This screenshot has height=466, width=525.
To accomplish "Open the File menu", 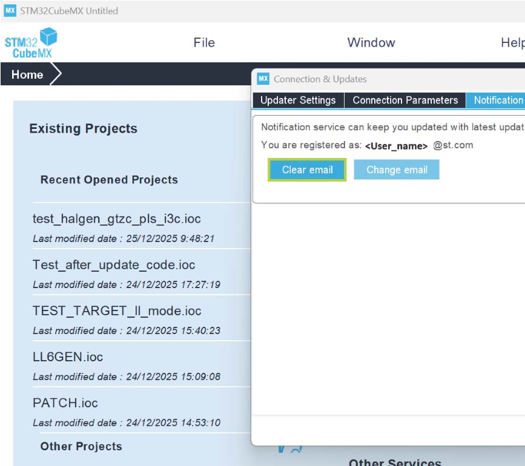I will click(x=204, y=42).
